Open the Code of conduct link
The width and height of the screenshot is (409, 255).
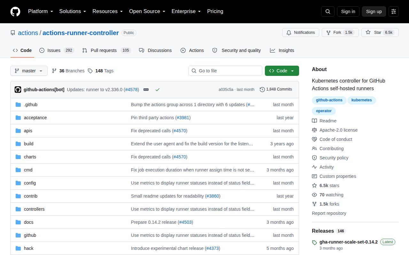pos(332,139)
